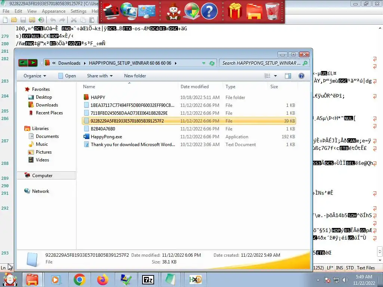Screen dimensions: 383x287
Task: Click the search magnifier icon in Explorer
Action: click(x=305, y=63)
